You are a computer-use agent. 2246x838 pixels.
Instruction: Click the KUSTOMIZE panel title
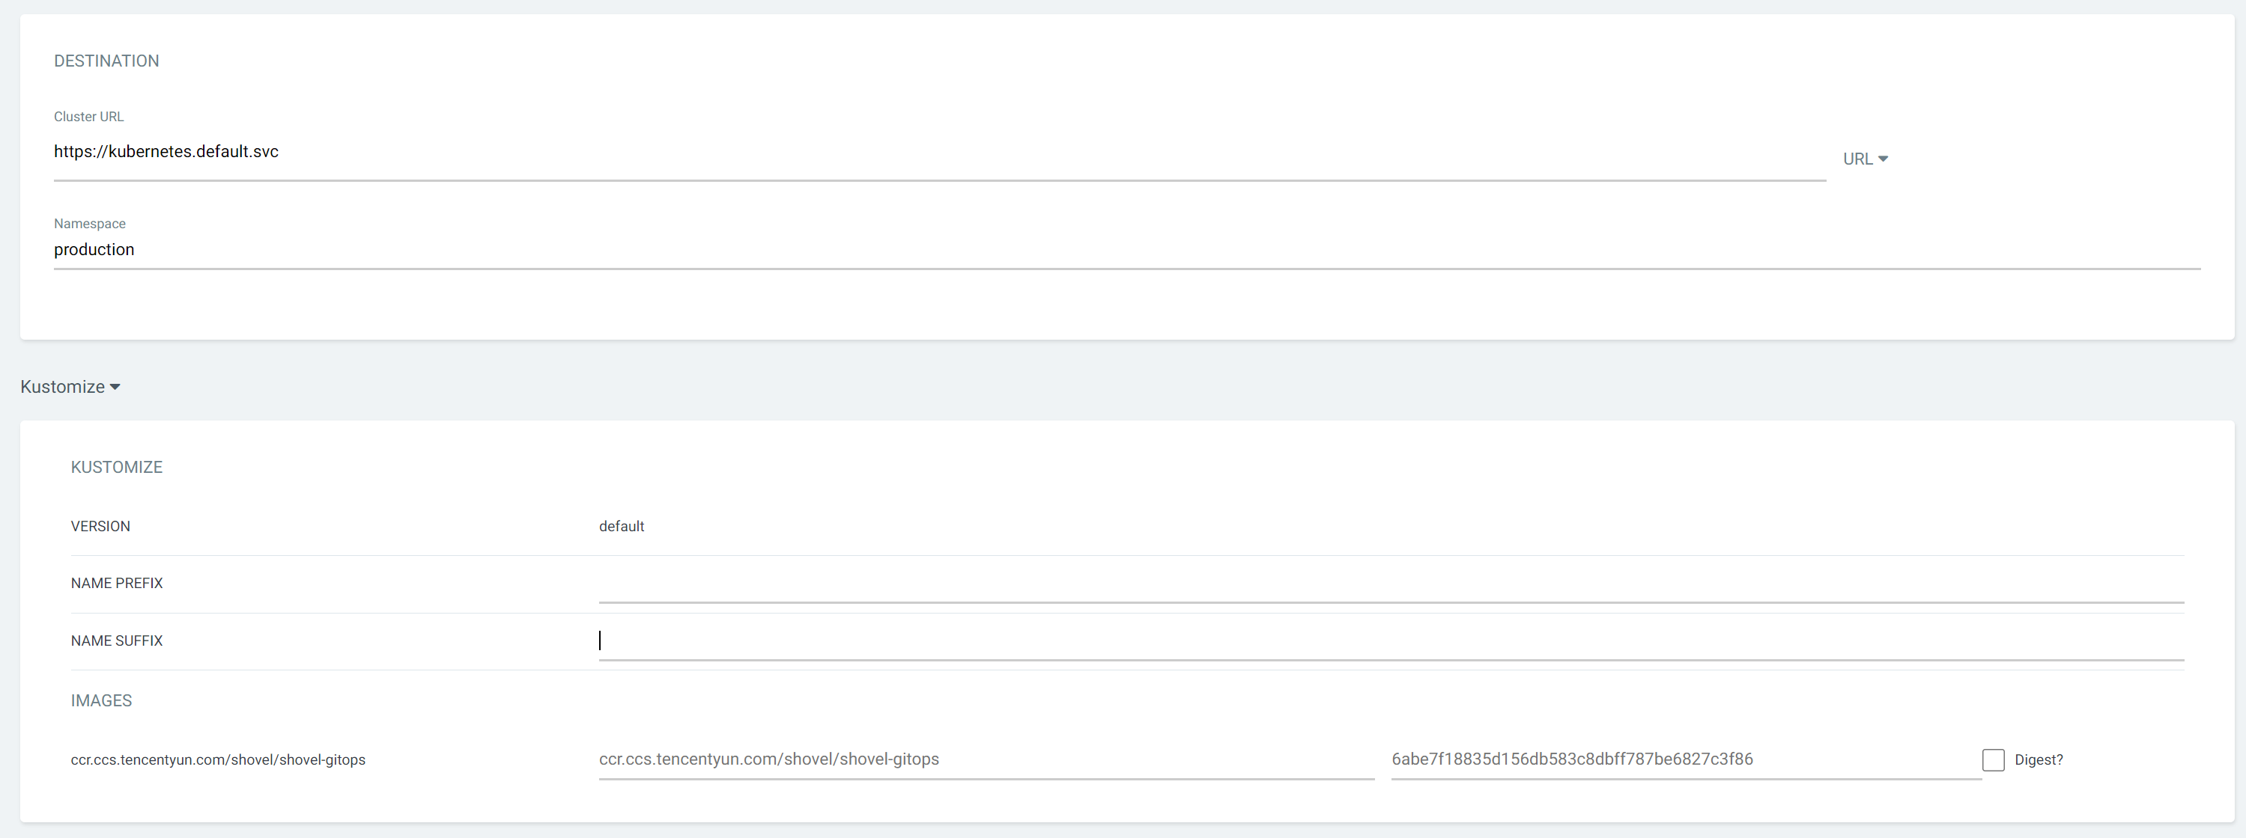coord(117,467)
